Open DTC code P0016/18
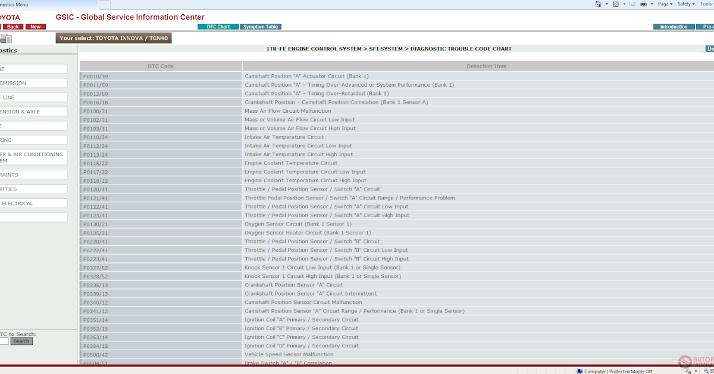The width and height of the screenshot is (714, 374). click(96, 102)
